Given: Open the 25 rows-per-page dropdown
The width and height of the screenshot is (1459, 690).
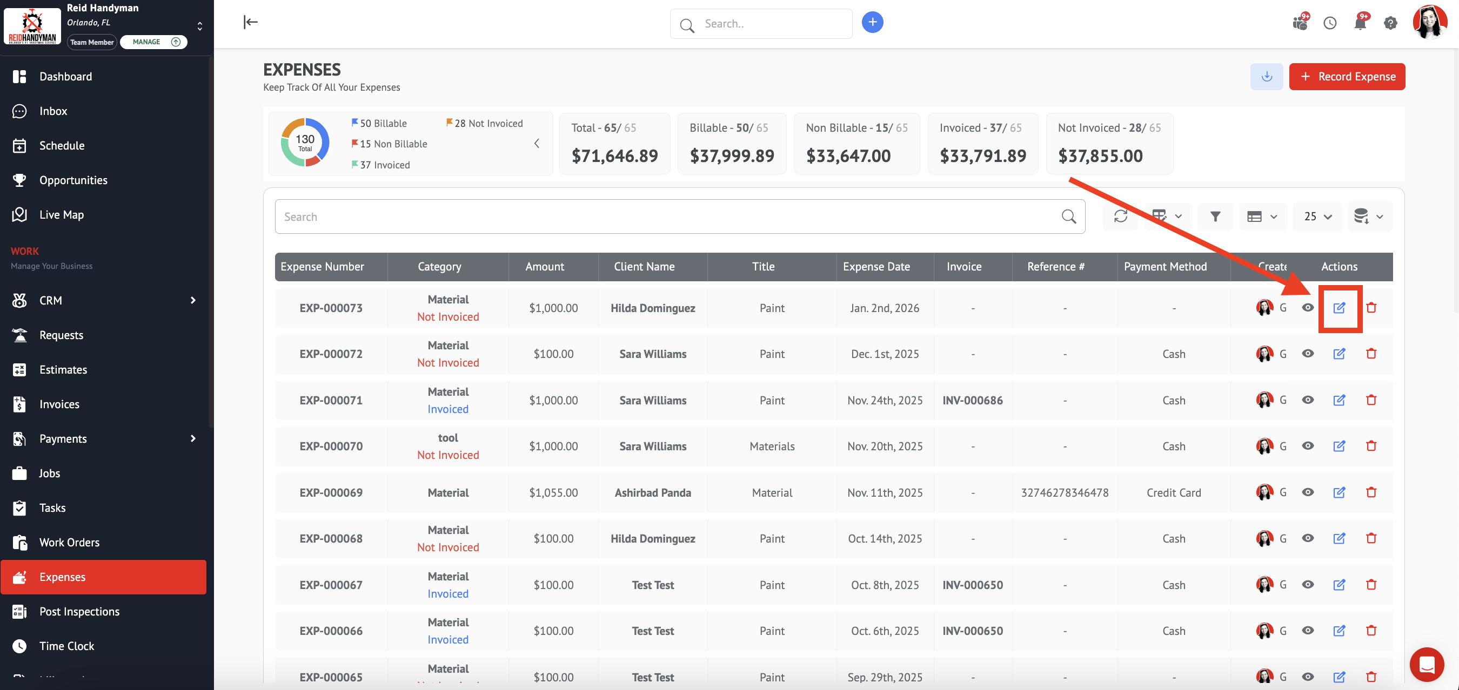Looking at the screenshot, I should 1317,216.
